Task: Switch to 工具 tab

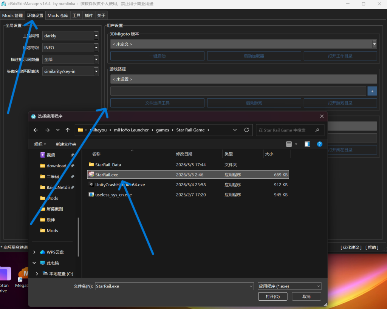Action: tap(76, 15)
